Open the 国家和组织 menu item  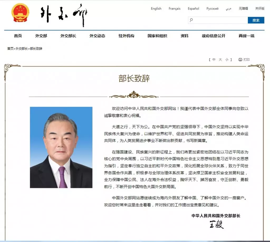(157, 36)
